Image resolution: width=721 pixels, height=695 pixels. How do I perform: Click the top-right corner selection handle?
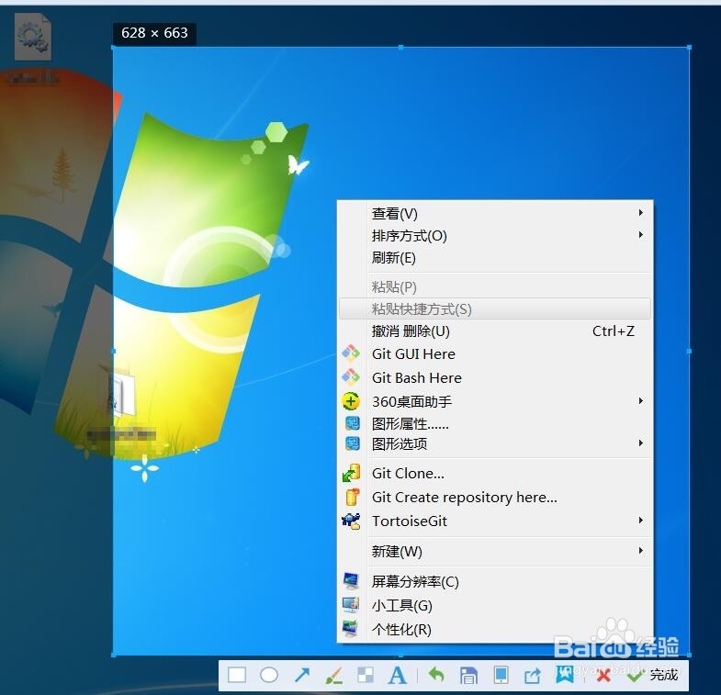(x=689, y=48)
